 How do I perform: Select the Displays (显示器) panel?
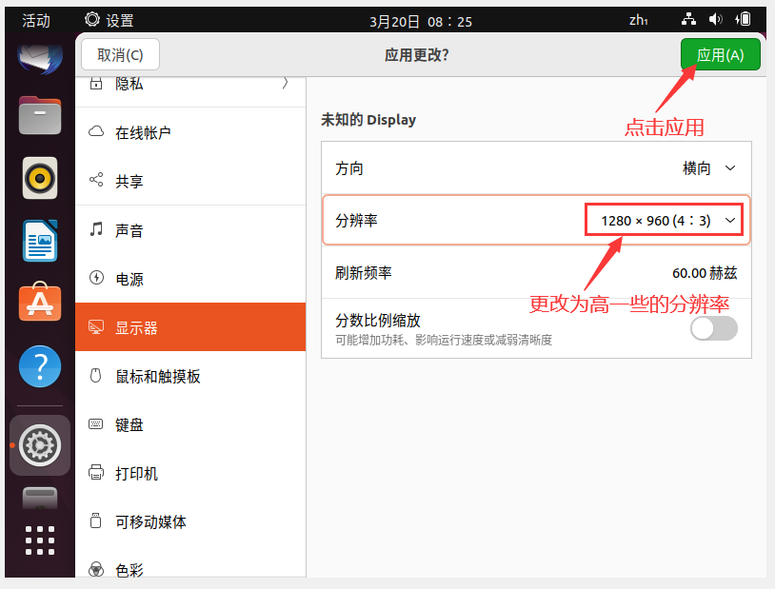190,327
